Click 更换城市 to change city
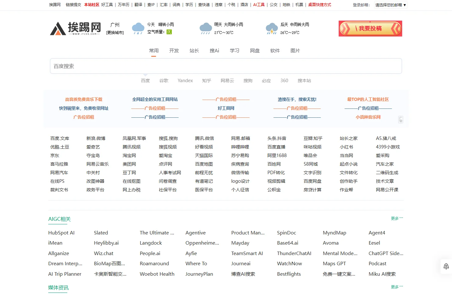Image resolution: width=452 pixels, height=296 pixels. click(115, 33)
